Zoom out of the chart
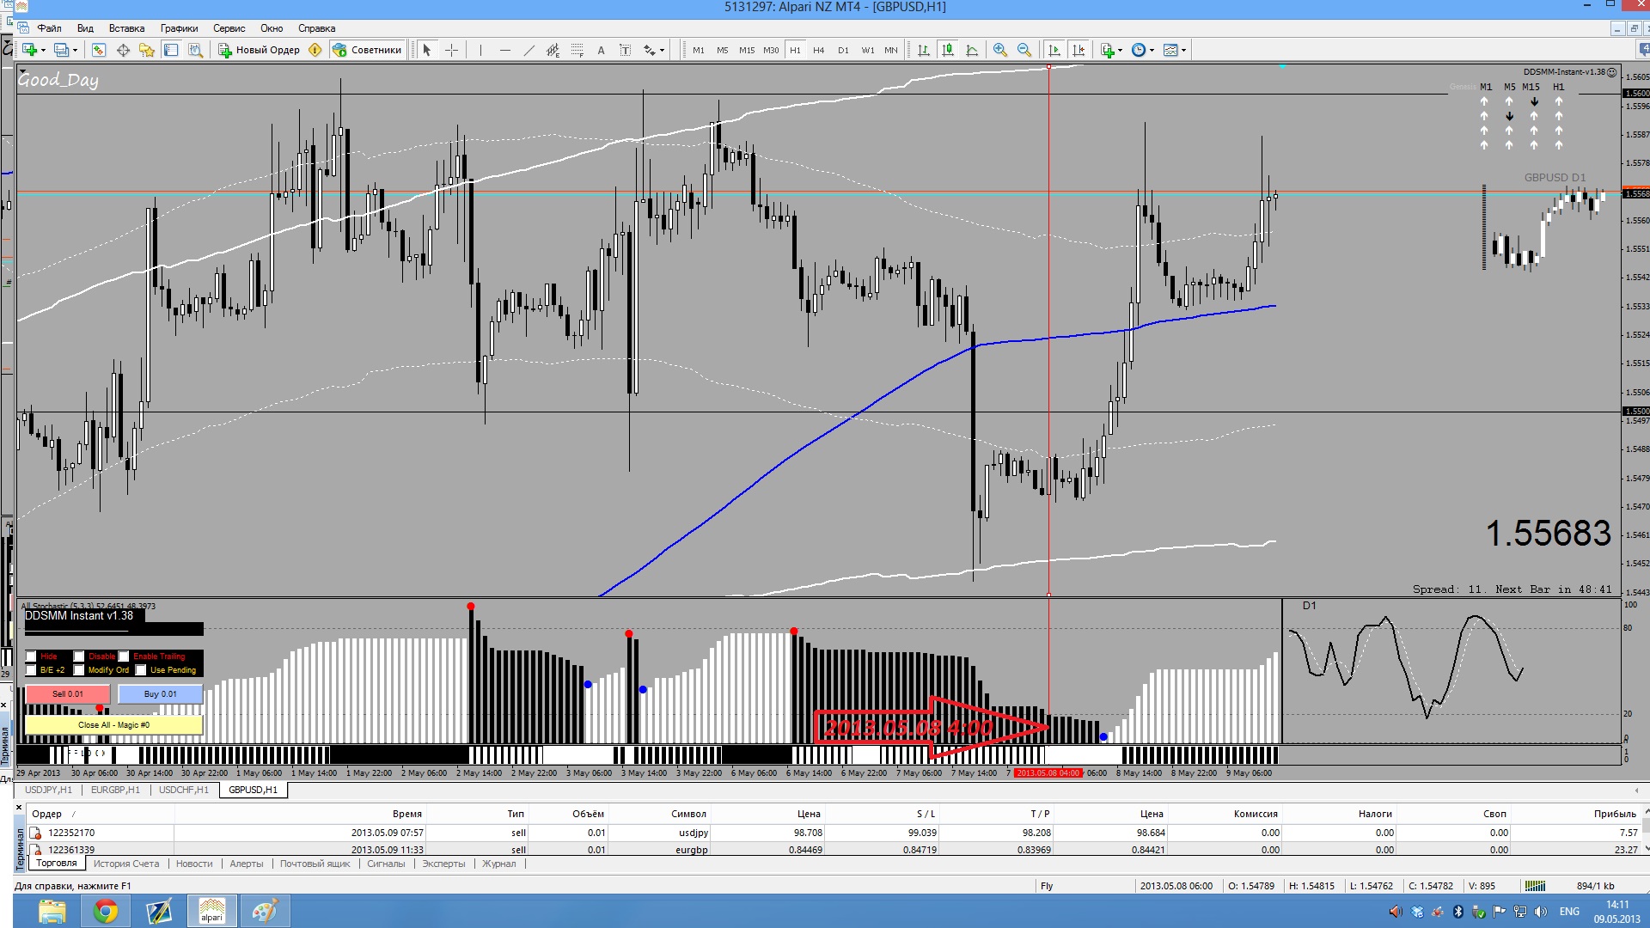This screenshot has width=1650, height=928. coord(1024,50)
